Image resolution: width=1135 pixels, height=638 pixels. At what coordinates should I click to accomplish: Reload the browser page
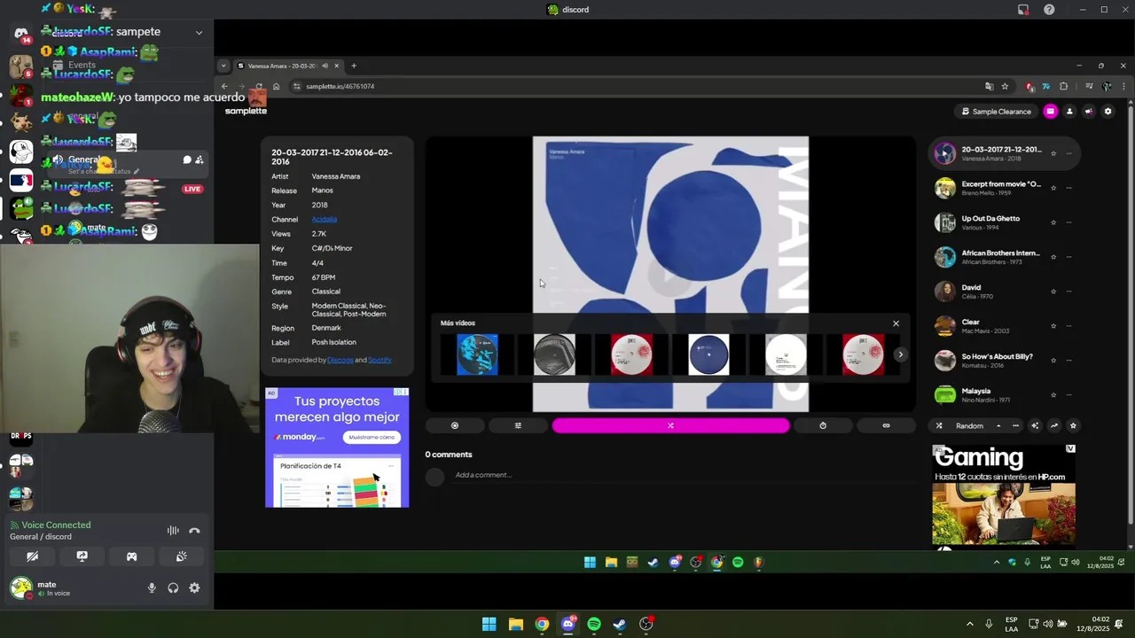(259, 86)
